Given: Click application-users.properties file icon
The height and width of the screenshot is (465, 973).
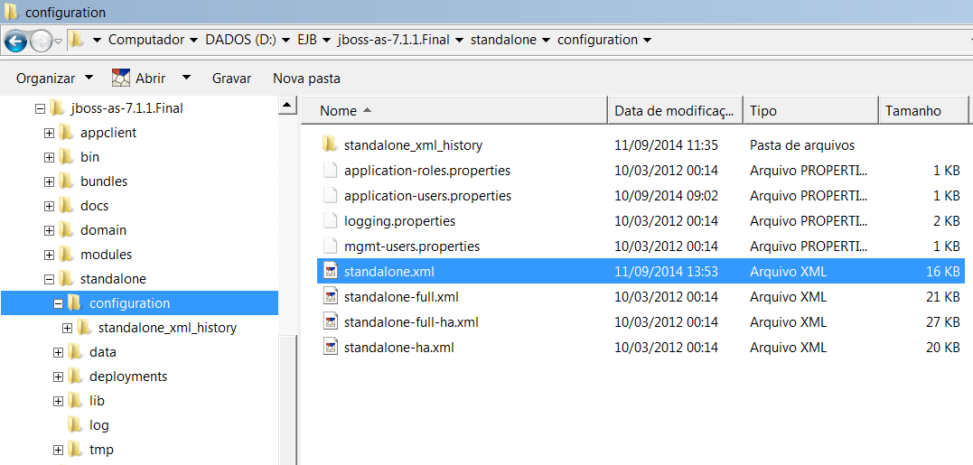Looking at the screenshot, I should (x=330, y=195).
